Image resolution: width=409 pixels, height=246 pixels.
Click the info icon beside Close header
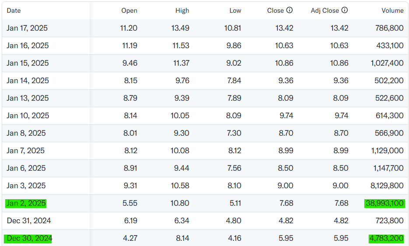(x=290, y=11)
